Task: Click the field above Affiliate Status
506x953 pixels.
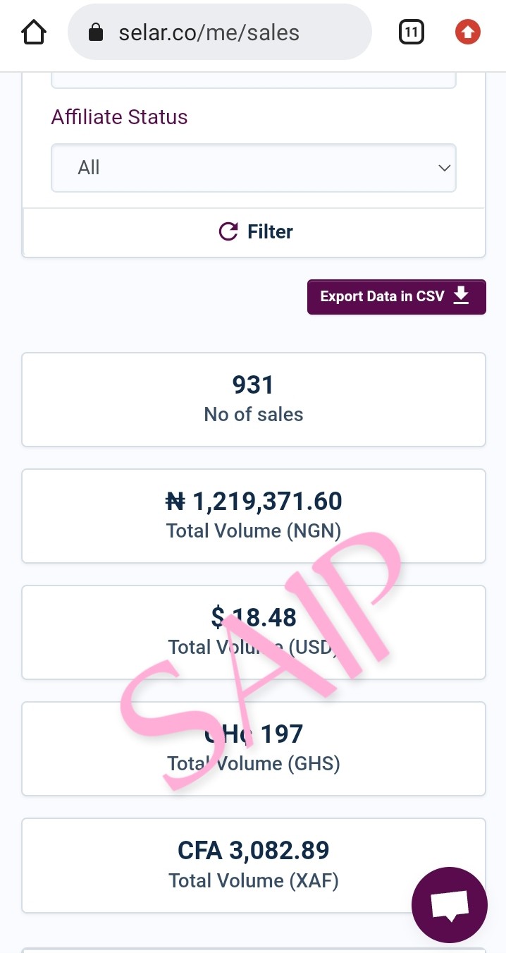Action: (x=254, y=80)
